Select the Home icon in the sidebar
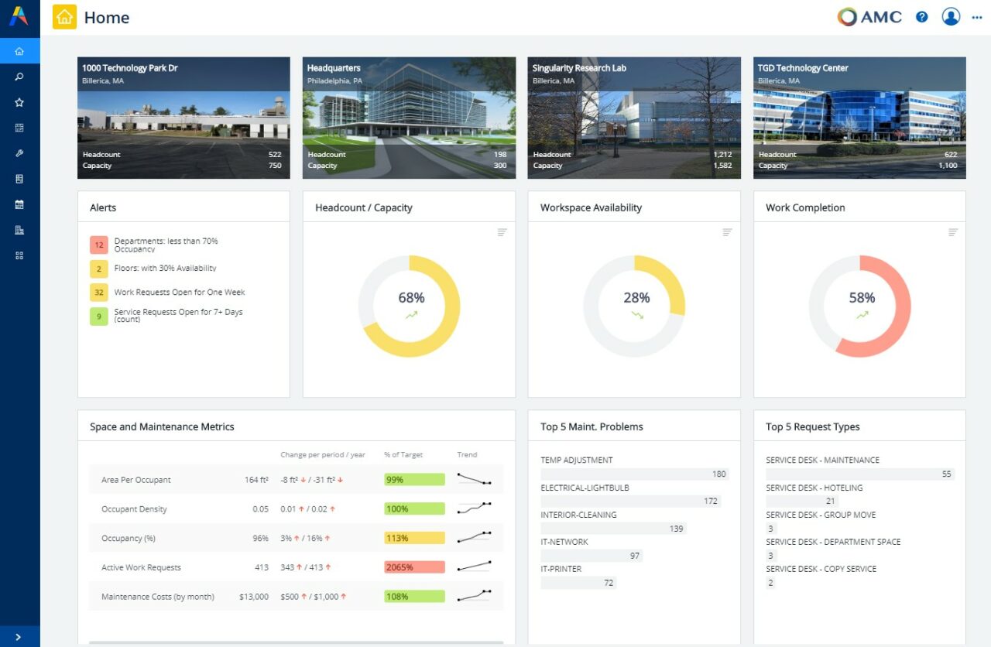The width and height of the screenshot is (991, 647). pos(19,50)
